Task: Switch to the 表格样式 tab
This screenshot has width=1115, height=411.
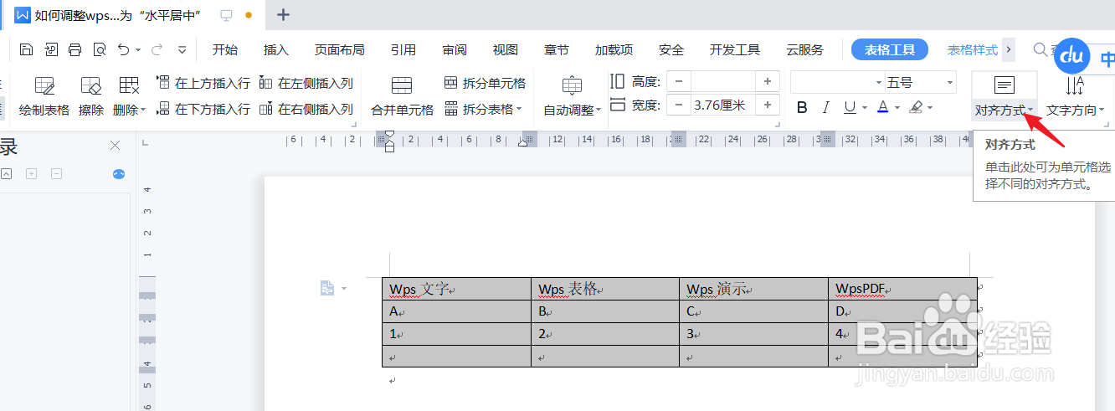Action: click(x=973, y=50)
